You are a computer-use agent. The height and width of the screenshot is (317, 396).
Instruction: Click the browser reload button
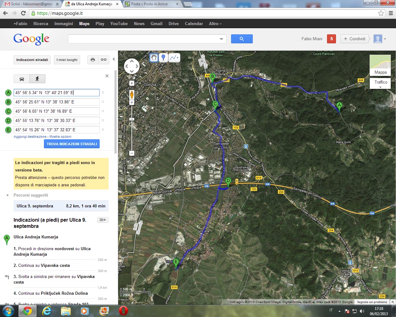click(23, 13)
